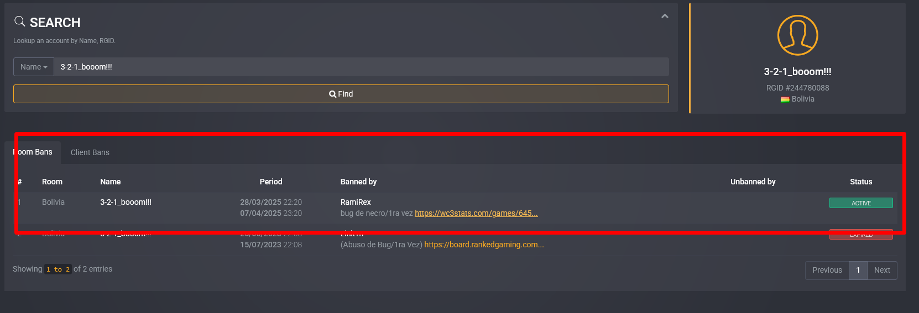Click the Find button
The height and width of the screenshot is (313, 919).
341,94
